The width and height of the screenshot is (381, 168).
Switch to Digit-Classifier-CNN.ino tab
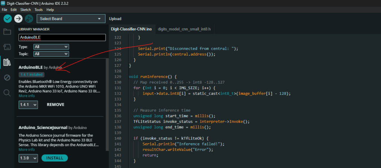point(131,29)
